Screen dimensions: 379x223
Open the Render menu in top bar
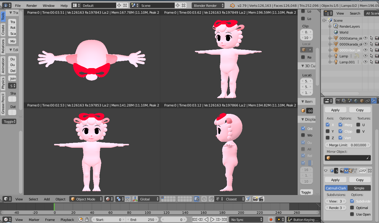(x=32, y=5)
